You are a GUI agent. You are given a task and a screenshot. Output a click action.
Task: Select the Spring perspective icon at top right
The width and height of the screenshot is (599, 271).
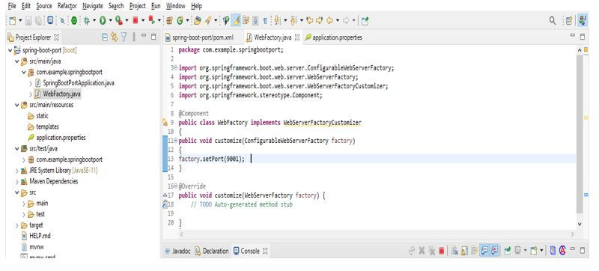pos(583,21)
